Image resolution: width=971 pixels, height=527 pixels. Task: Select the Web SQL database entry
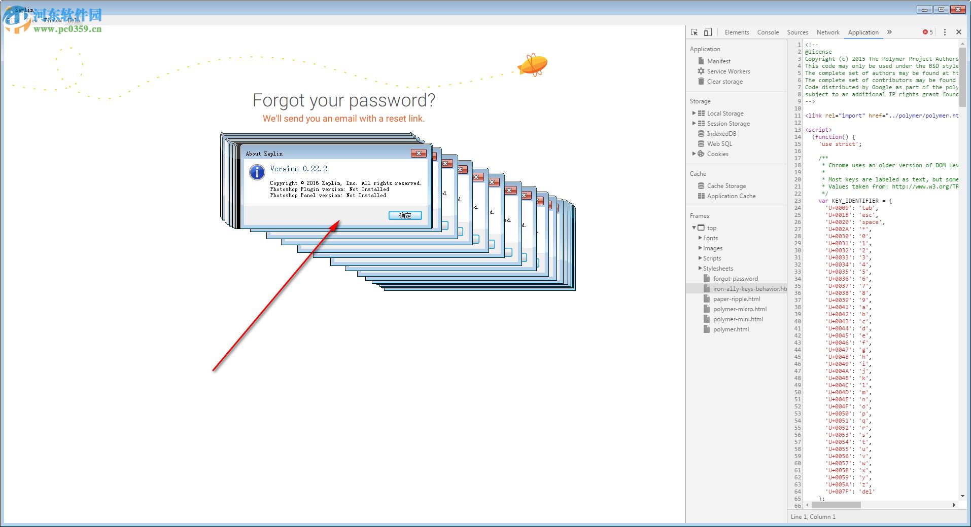719,144
